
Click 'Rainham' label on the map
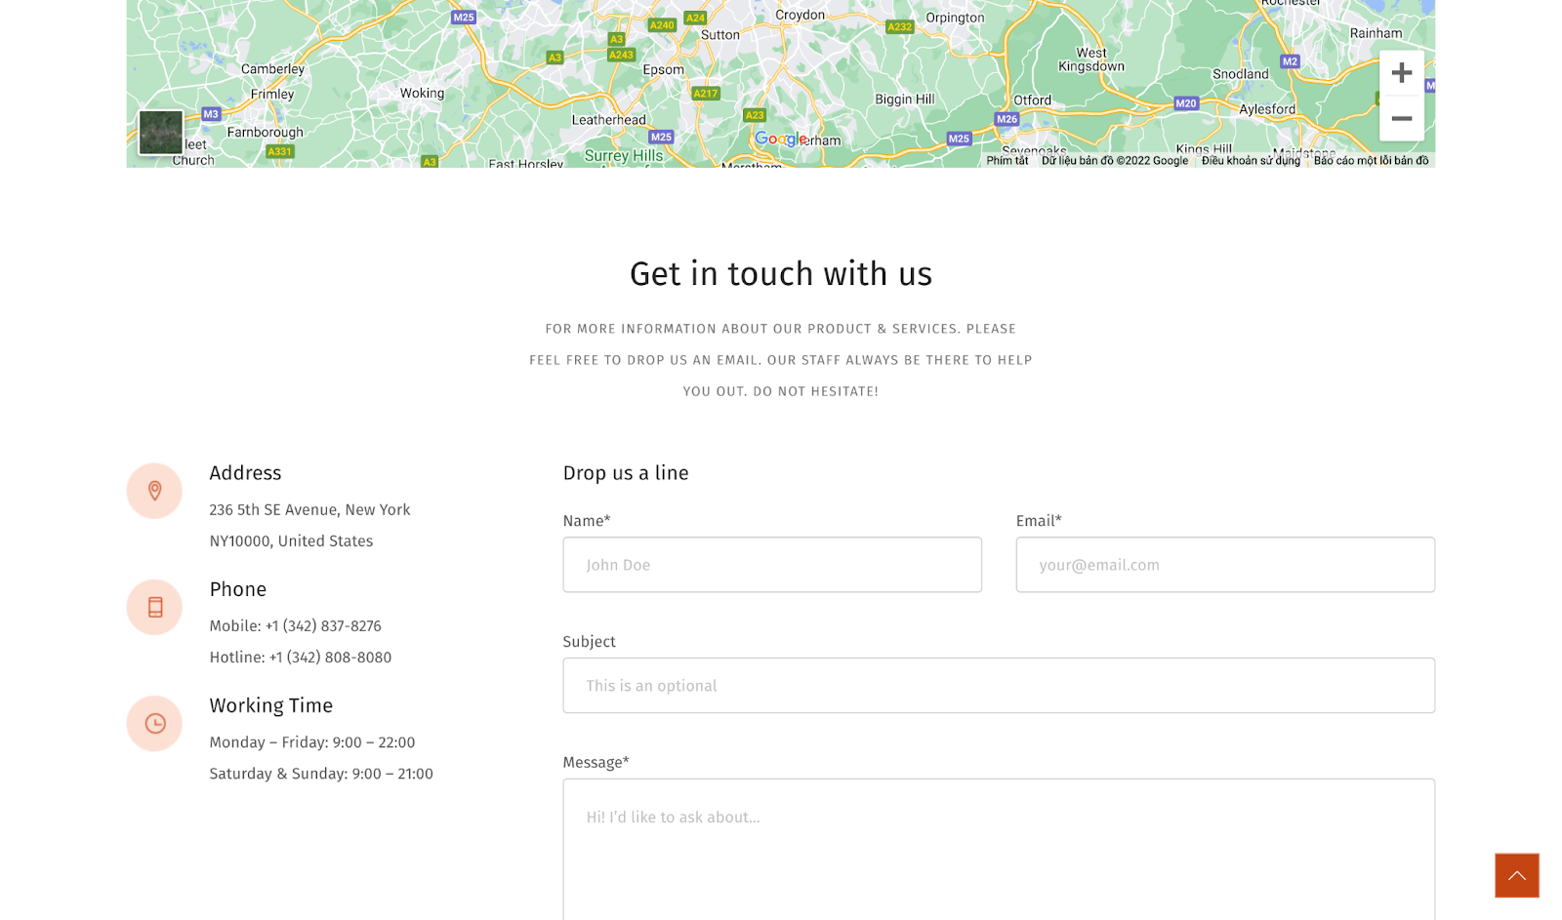tap(1376, 32)
